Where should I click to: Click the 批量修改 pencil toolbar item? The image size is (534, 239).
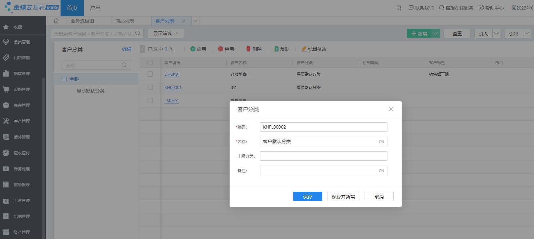coord(314,49)
